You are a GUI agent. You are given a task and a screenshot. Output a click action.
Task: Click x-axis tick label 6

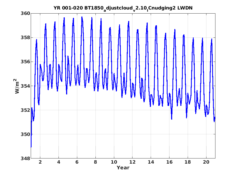[x=77, y=162]
